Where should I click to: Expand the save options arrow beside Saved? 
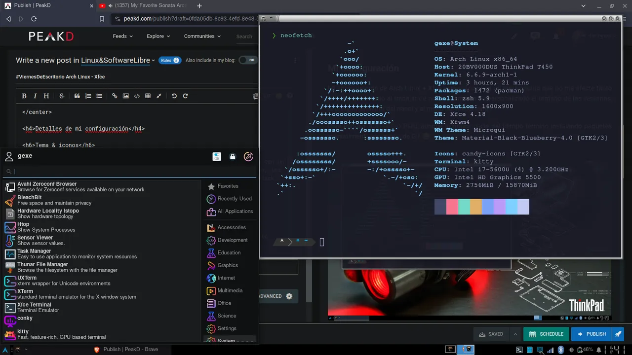pyautogui.click(x=515, y=334)
